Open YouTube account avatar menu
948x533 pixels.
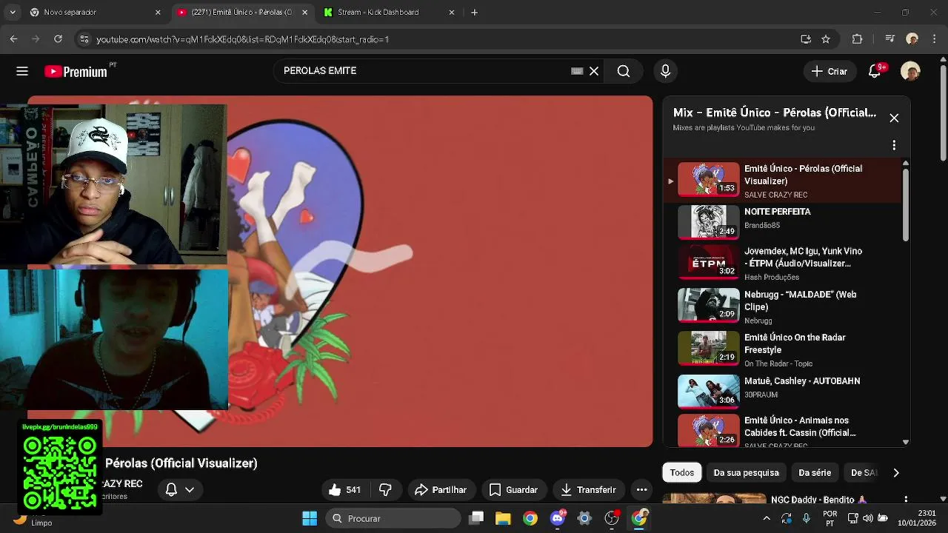click(x=910, y=71)
